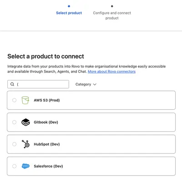Click the AWS S3 (Prod) label
Viewport: 182px width, 177px height.
pyautogui.click(x=47, y=100)
